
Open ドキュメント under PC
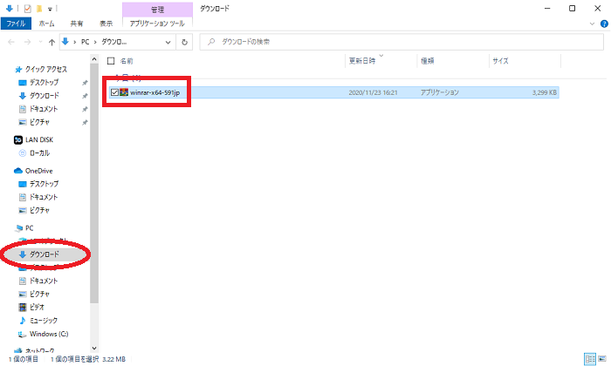click(44, 281)
